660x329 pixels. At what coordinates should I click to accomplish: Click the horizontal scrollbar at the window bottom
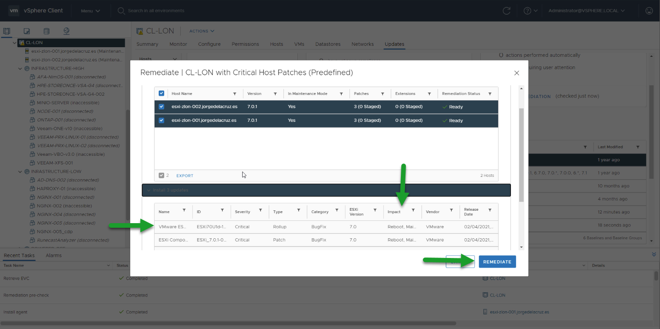click(228, 324)
